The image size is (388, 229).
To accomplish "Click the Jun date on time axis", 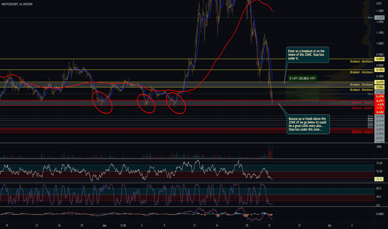I will click(104, 226).
